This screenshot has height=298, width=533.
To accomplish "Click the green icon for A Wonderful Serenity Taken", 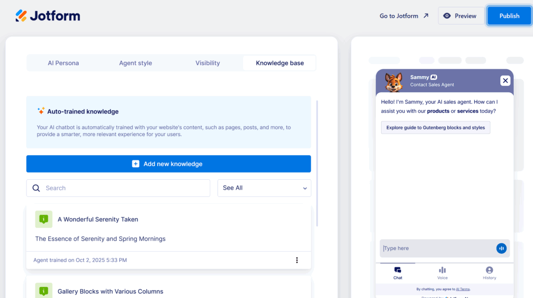I will click(x=44, y=219).
